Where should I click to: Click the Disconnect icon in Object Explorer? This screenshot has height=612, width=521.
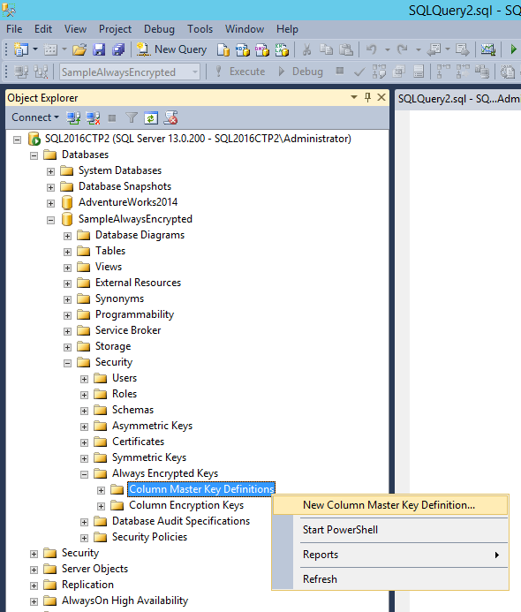coord(93,117)
